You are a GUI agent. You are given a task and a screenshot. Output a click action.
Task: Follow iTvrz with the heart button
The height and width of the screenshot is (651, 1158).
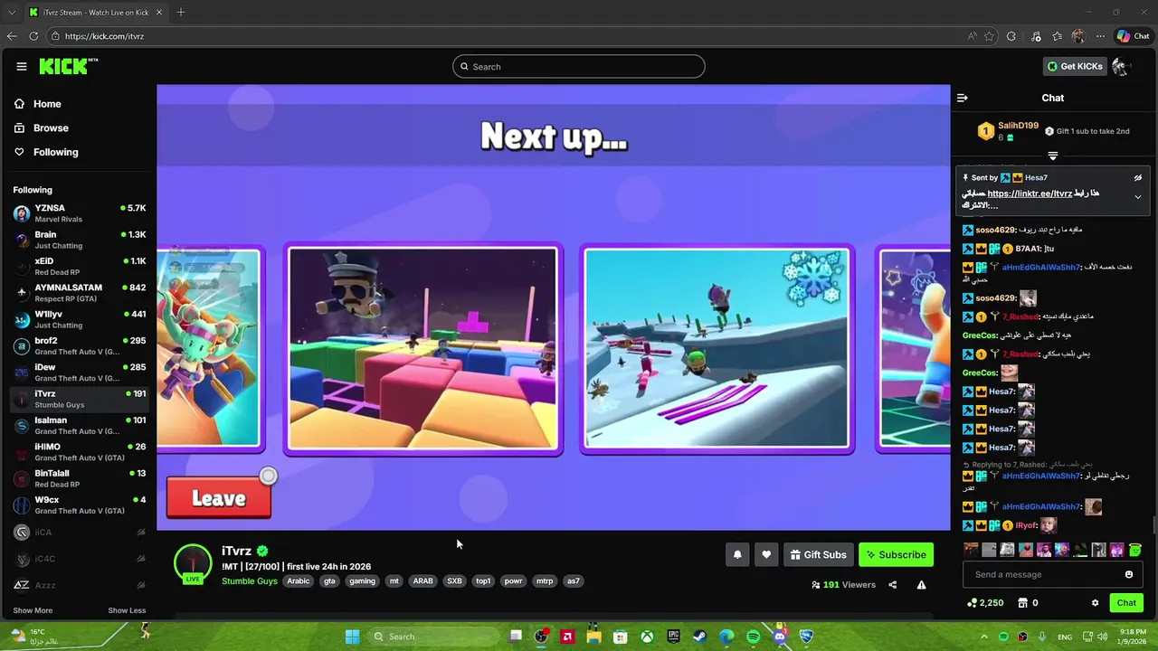[x=766, y=555]
